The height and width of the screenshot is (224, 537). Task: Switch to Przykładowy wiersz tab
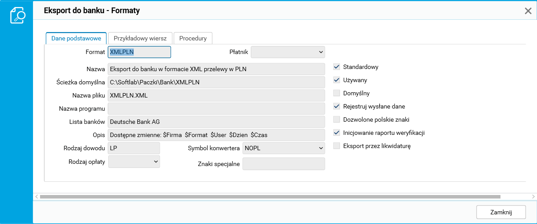(x=140, y=38)
